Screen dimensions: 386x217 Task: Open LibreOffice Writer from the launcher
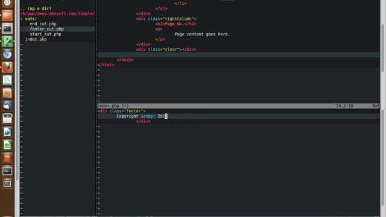(7, 132)
